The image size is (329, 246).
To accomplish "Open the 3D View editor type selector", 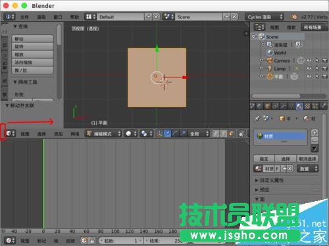I will pos(10,133).
